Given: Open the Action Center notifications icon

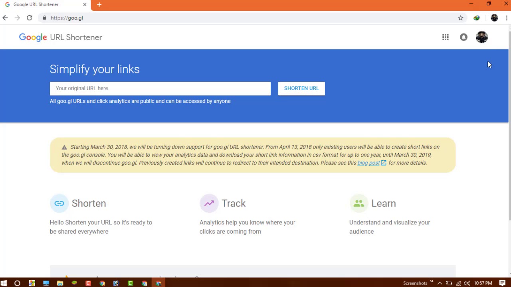Looking at the screenshot, I should (502, 283).
